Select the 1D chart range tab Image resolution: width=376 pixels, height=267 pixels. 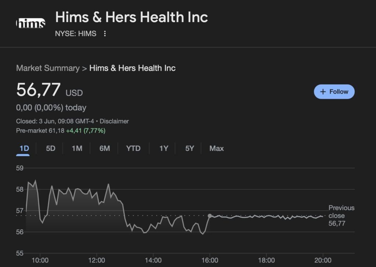coord(24,148)
